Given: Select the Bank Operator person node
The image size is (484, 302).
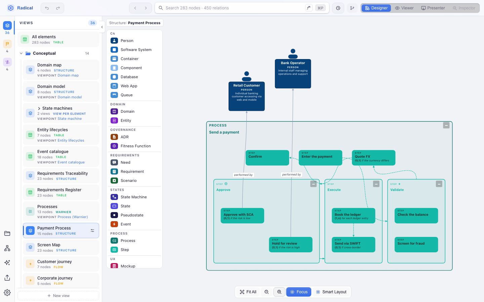Looking at the screenshot, I should pyautogui.click(x=293, y=73).
